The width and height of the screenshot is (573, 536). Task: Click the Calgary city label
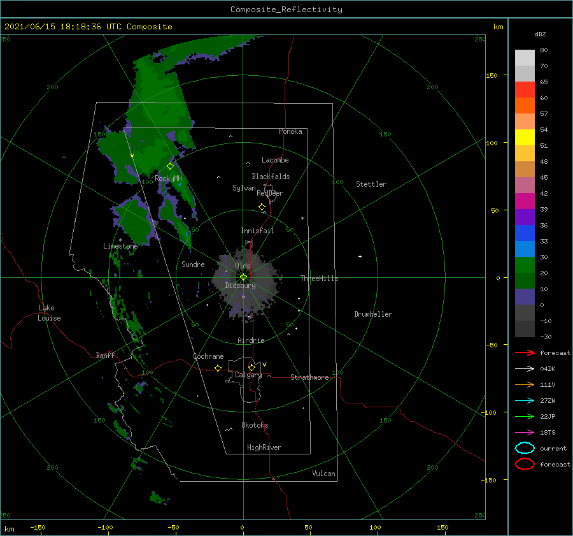248,375
